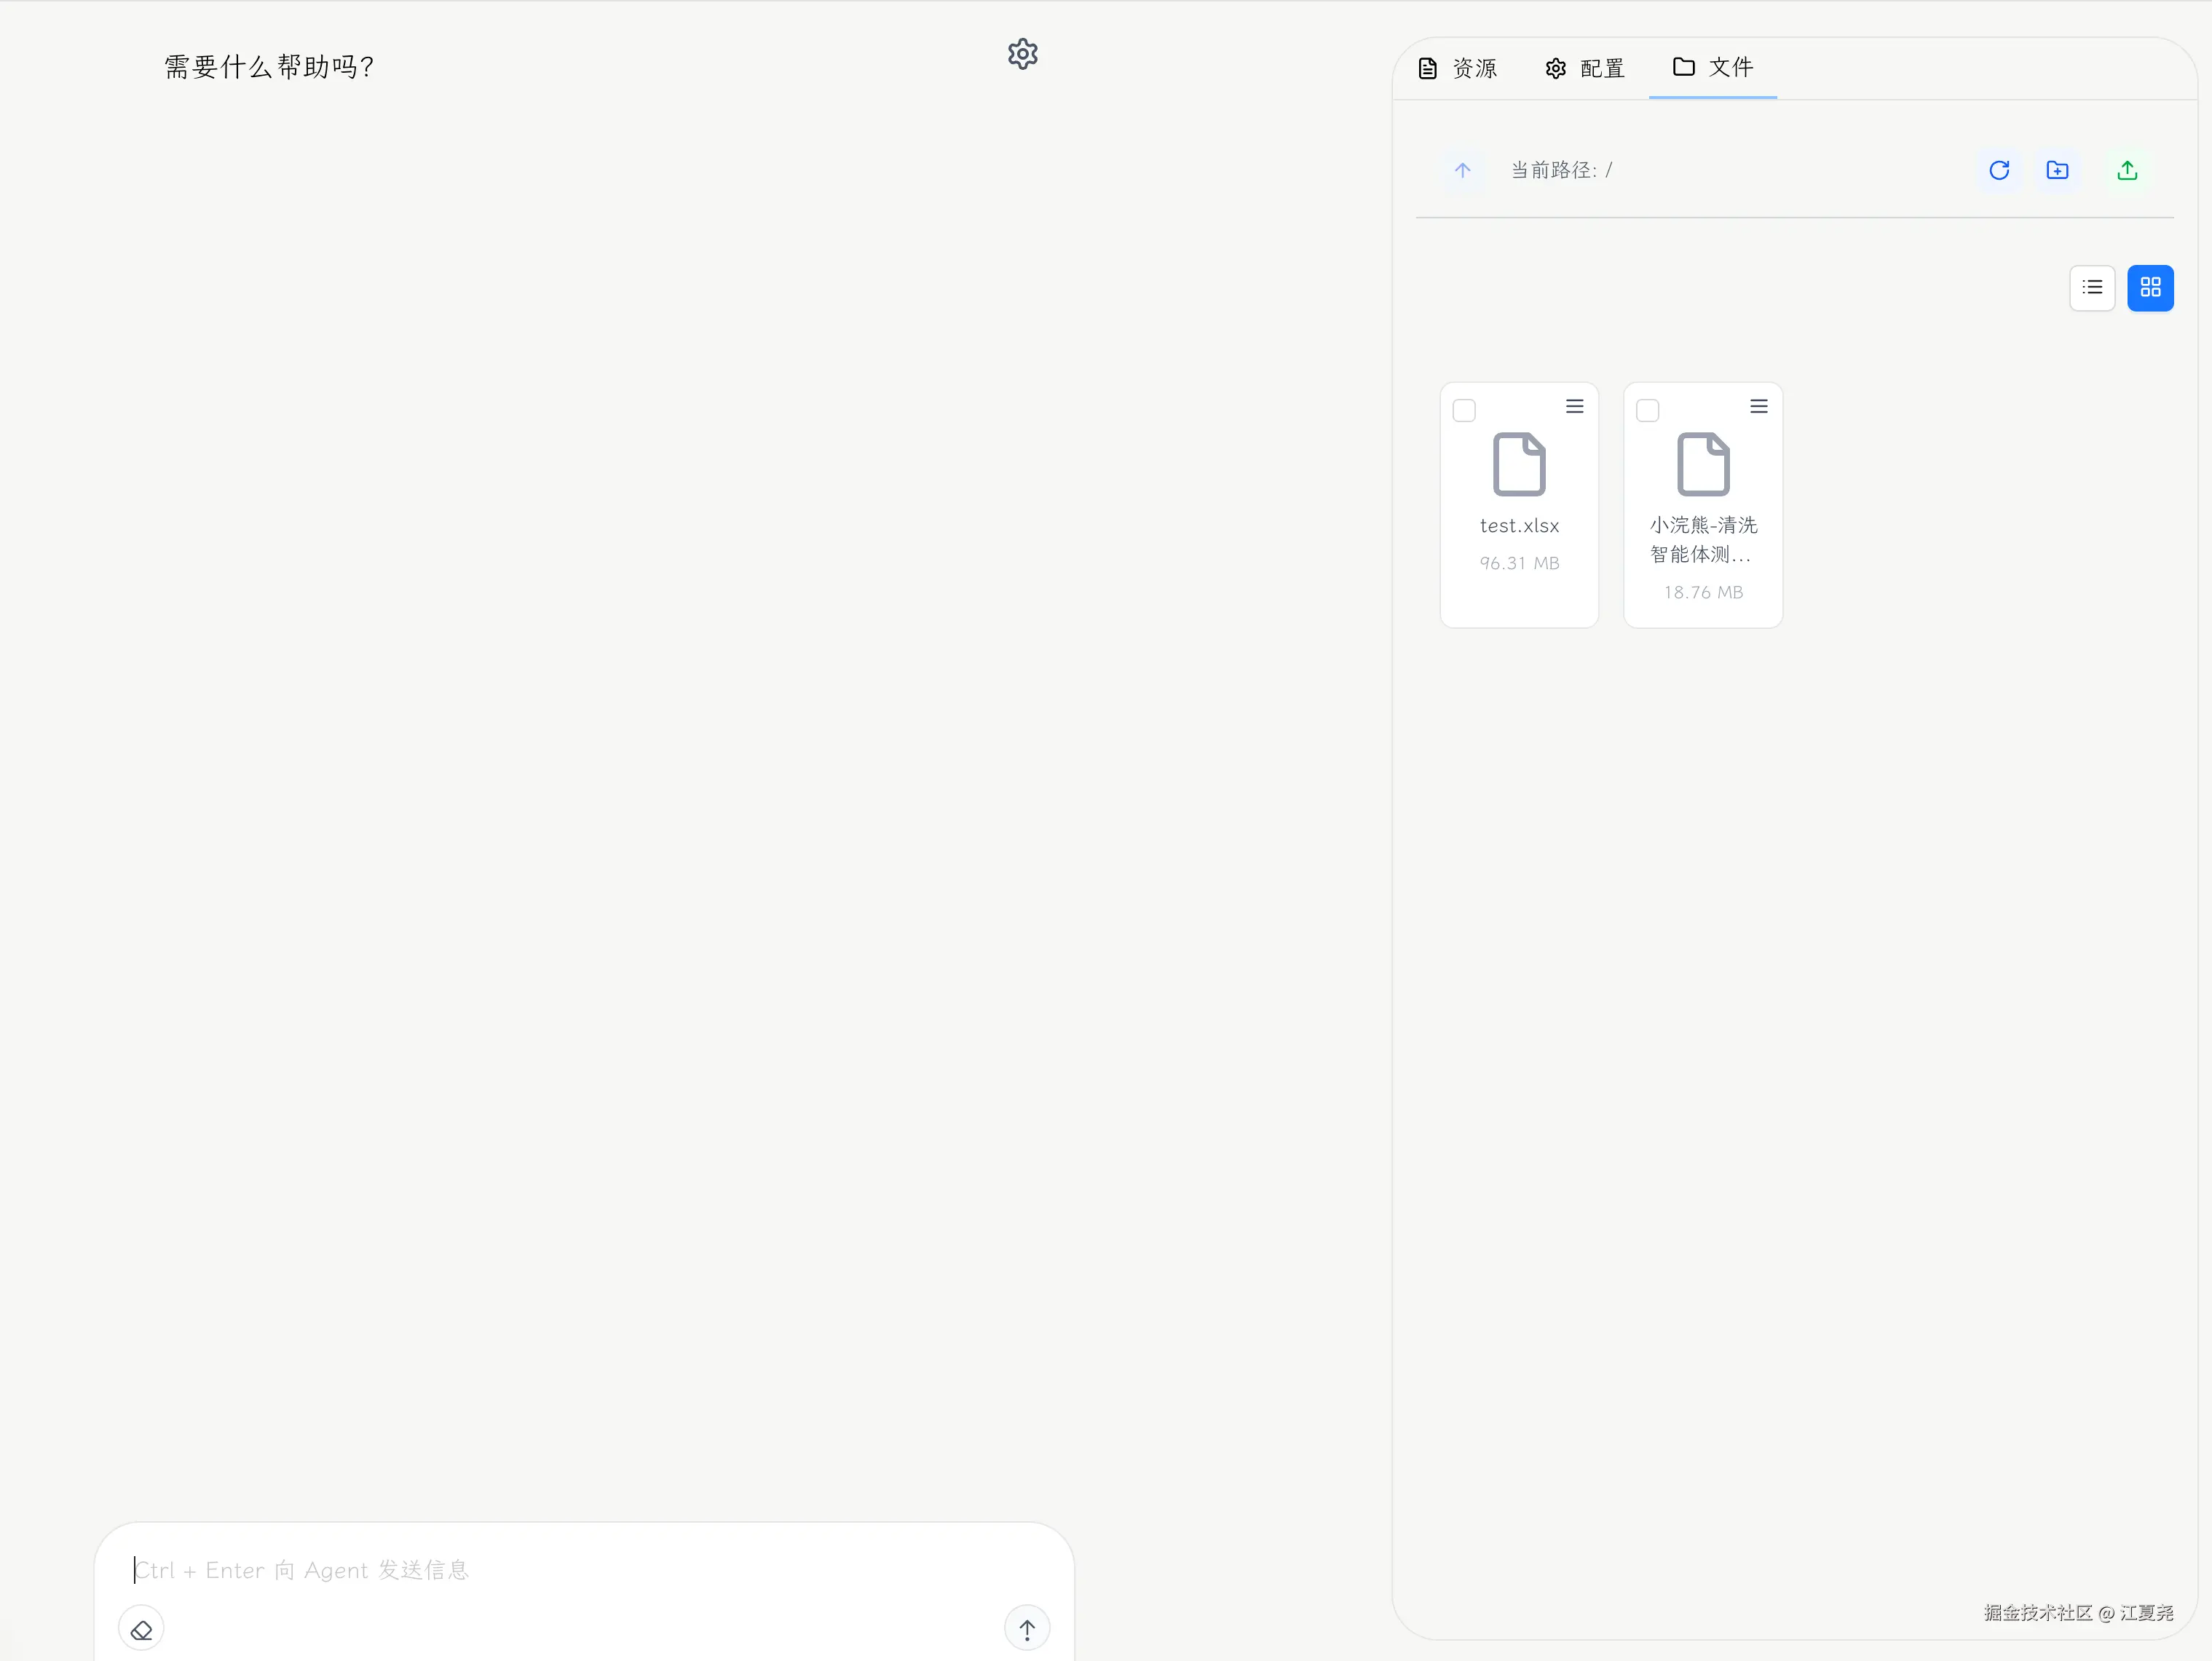Go up to the parent directory
Viewport: 2212px width, 1661px height.
click(1462, 171)
